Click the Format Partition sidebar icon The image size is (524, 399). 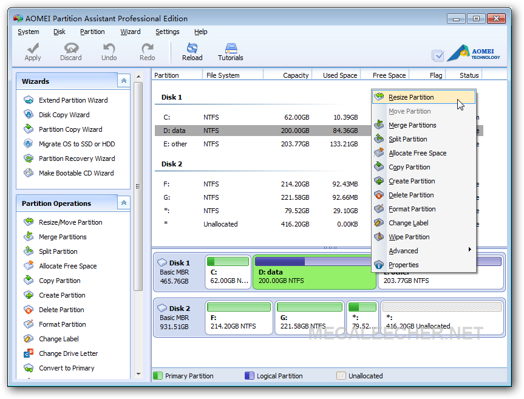point(29,324)
